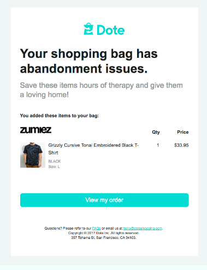Click the BLACK color label under product
The image size is (207, 270).
click(55, 161)
